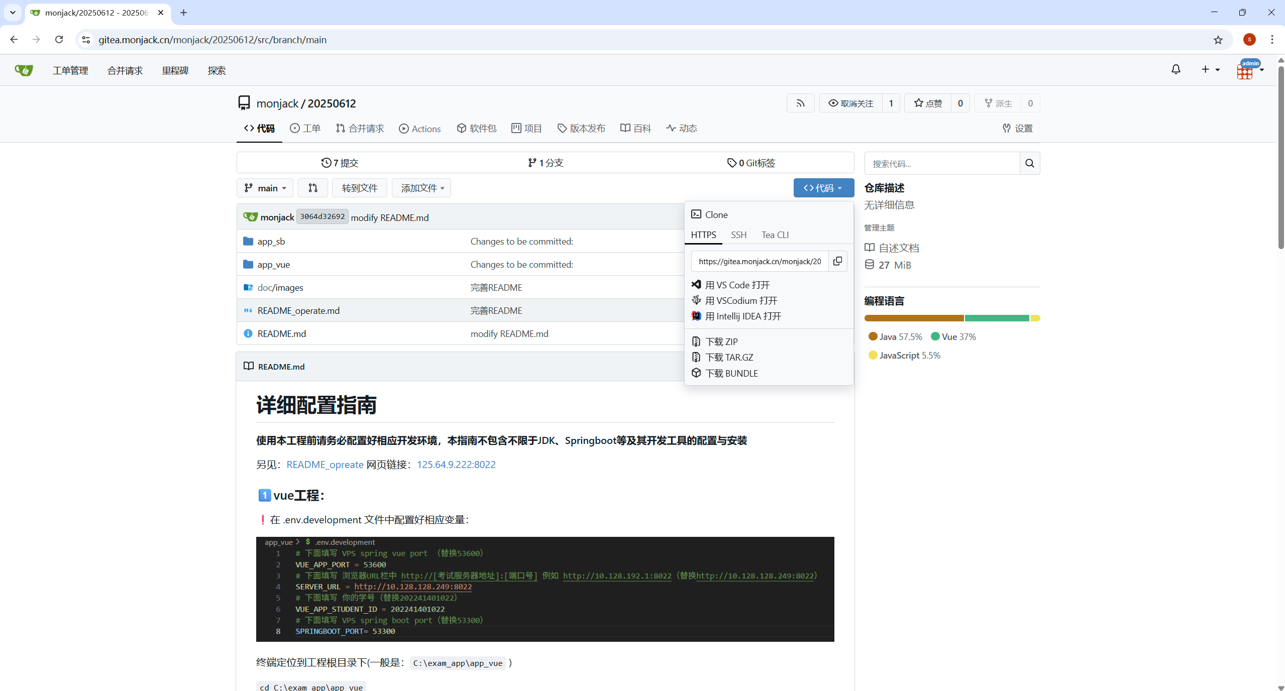Switch to the SSH clone tab
The width and height of the screenshot is (1285, 691).
tap(738, 235)
